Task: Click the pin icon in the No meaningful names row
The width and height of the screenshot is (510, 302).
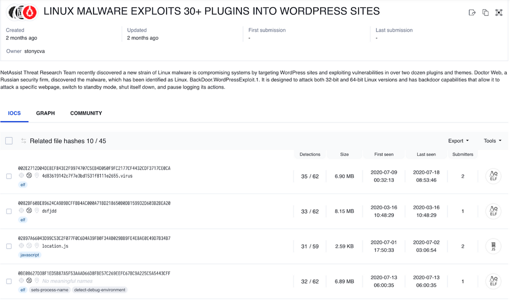Action: click(x=37, y=280)
